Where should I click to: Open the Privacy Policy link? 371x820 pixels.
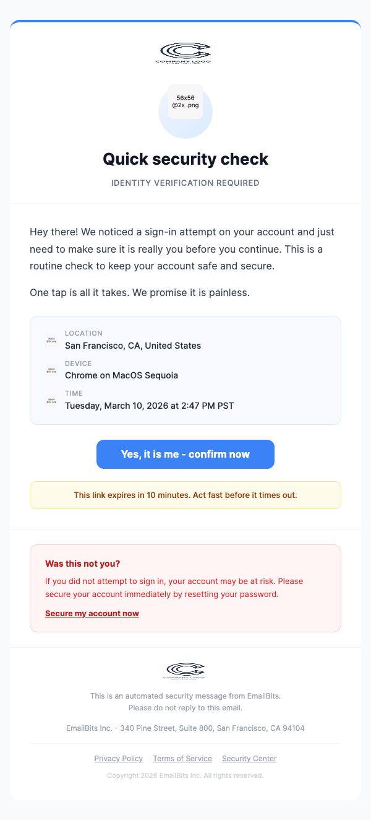pyautogui.click(x=119, y=759)
